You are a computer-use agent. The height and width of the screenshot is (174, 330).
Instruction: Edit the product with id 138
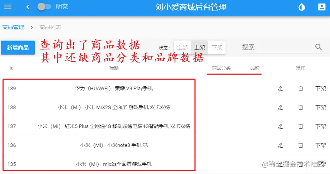[280, 107]
